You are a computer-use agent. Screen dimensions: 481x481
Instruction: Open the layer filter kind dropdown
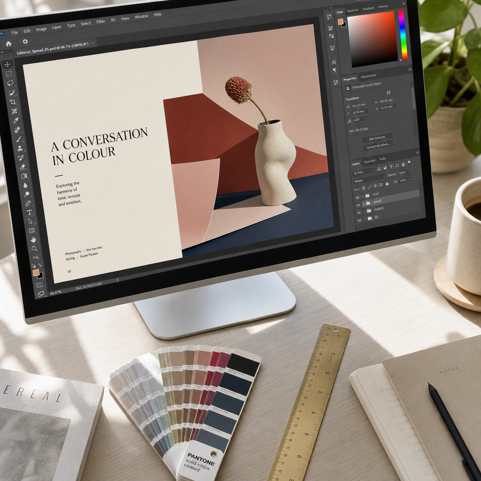(x=364, y=172)
